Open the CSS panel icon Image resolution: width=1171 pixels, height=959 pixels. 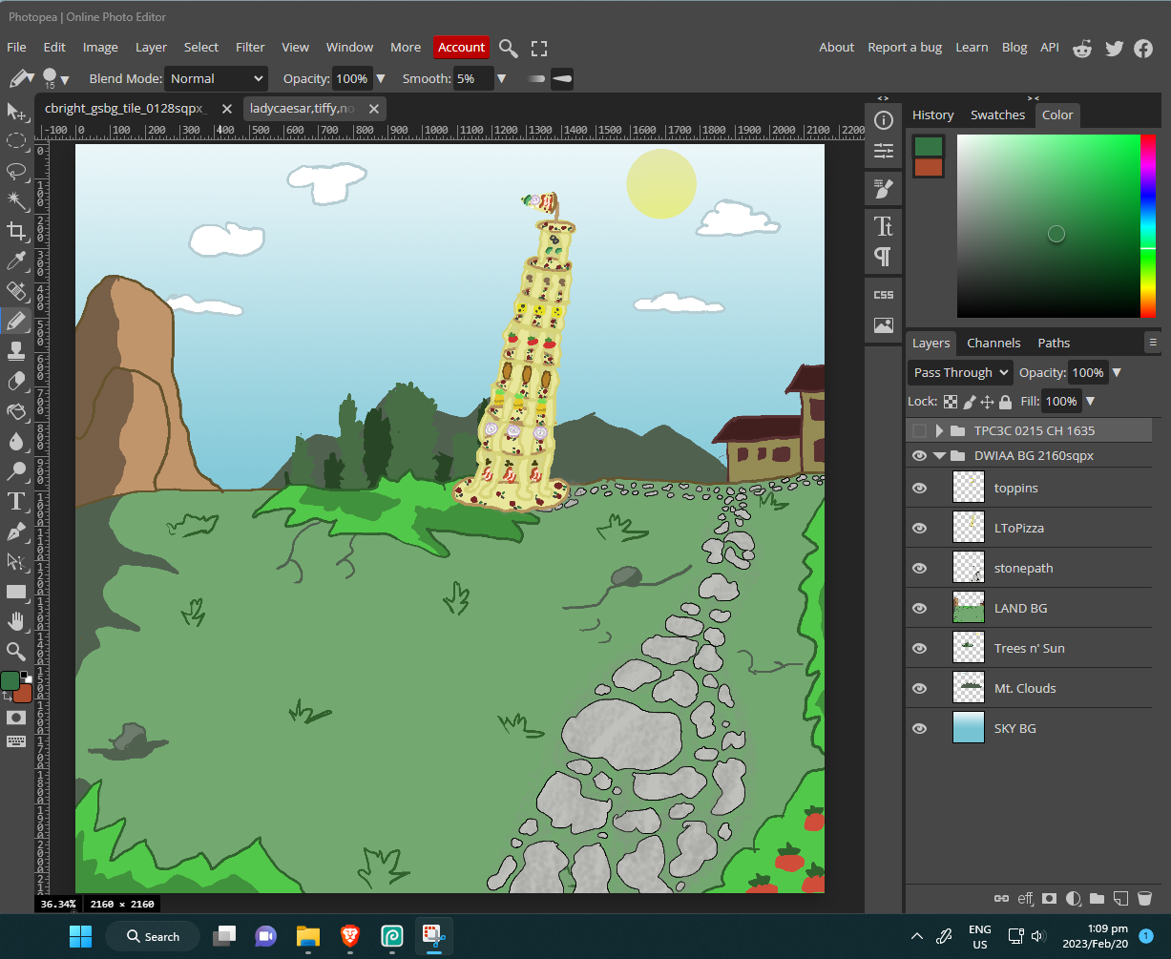[884, 295]
